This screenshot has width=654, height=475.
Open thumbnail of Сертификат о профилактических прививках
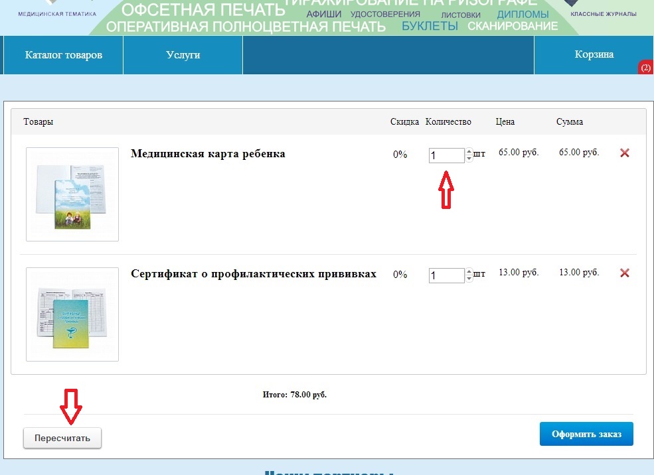point(72,314)
